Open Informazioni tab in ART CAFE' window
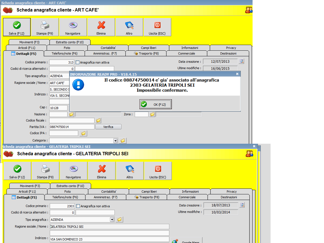324x243 pixels. (190, 48)
